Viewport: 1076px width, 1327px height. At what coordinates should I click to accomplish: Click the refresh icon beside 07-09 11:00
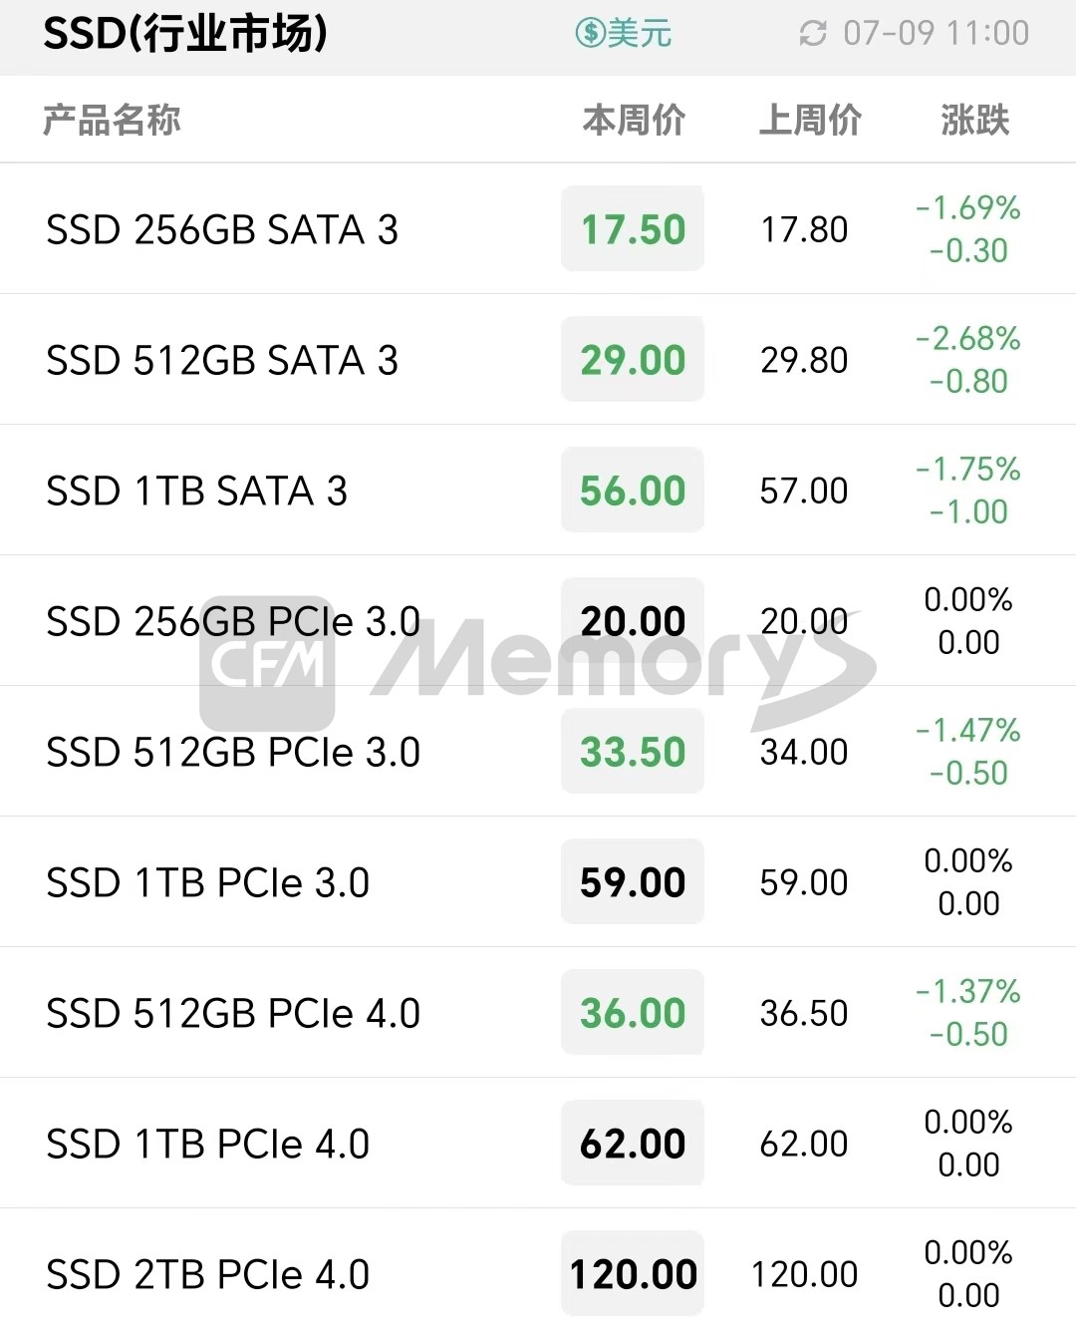point(813,34)
